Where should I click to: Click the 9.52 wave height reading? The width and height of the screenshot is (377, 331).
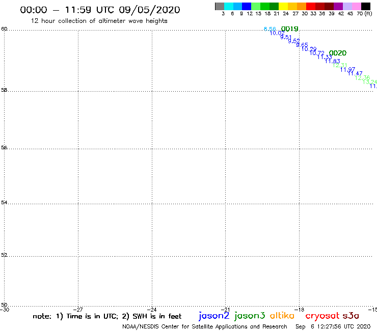[294, 41]
